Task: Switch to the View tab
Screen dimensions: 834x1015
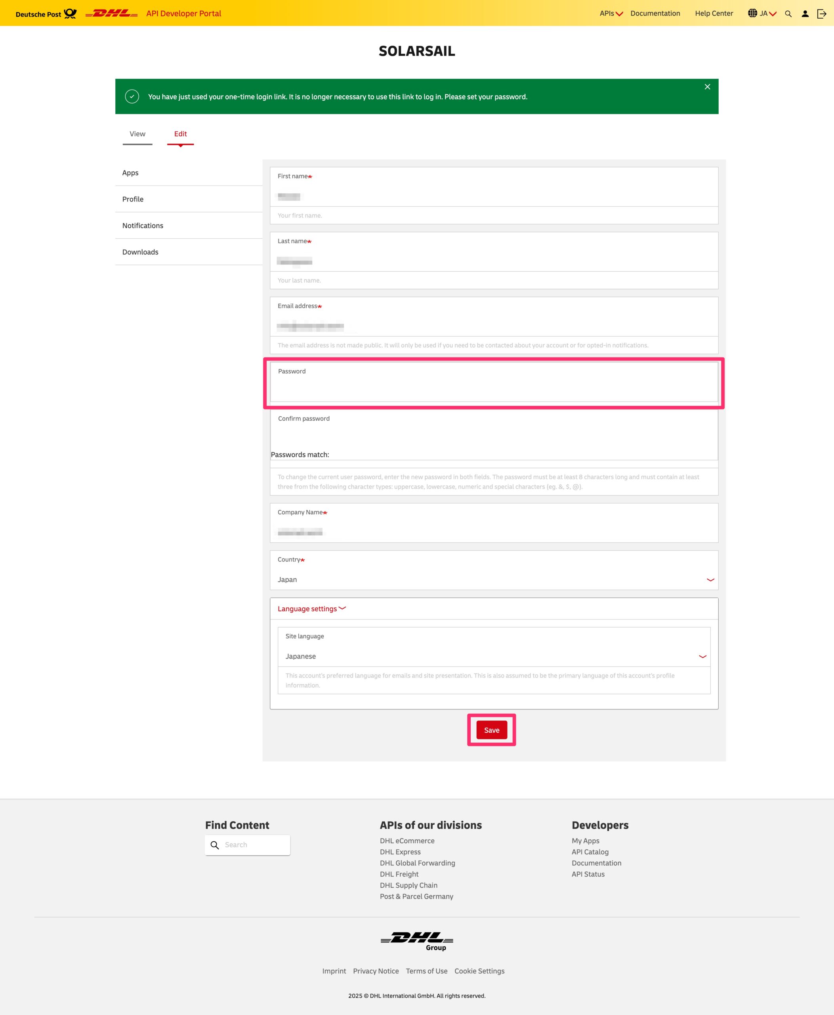Action: (x=137, y=134)
